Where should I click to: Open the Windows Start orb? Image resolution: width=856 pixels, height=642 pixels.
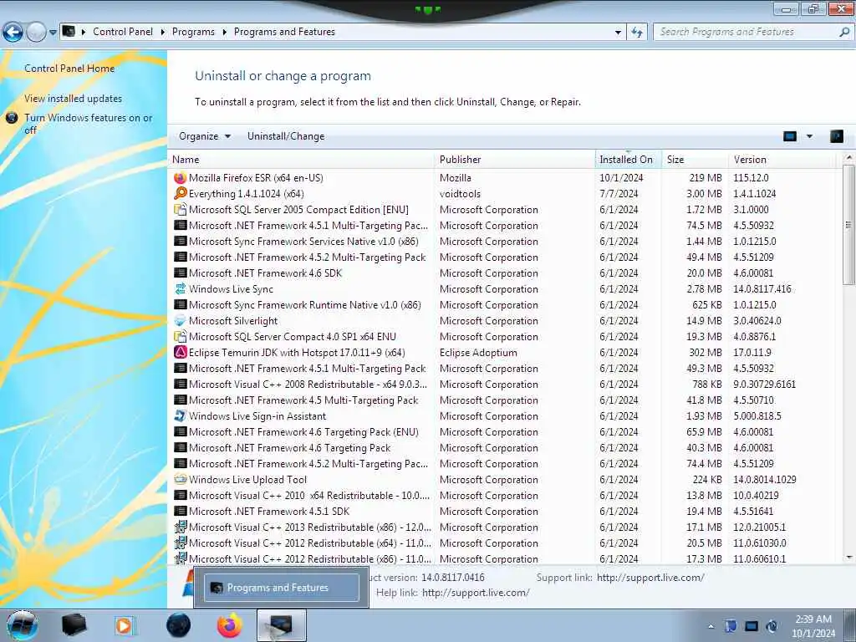pos(23,625)
